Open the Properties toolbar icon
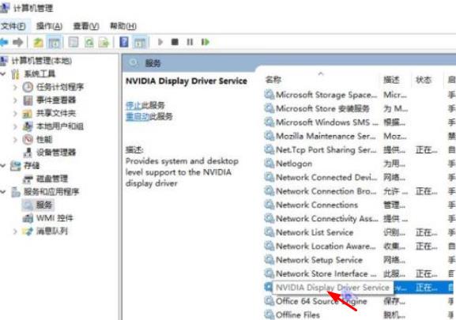Screen dimensions: 456x320 click(x=73, y=43)
